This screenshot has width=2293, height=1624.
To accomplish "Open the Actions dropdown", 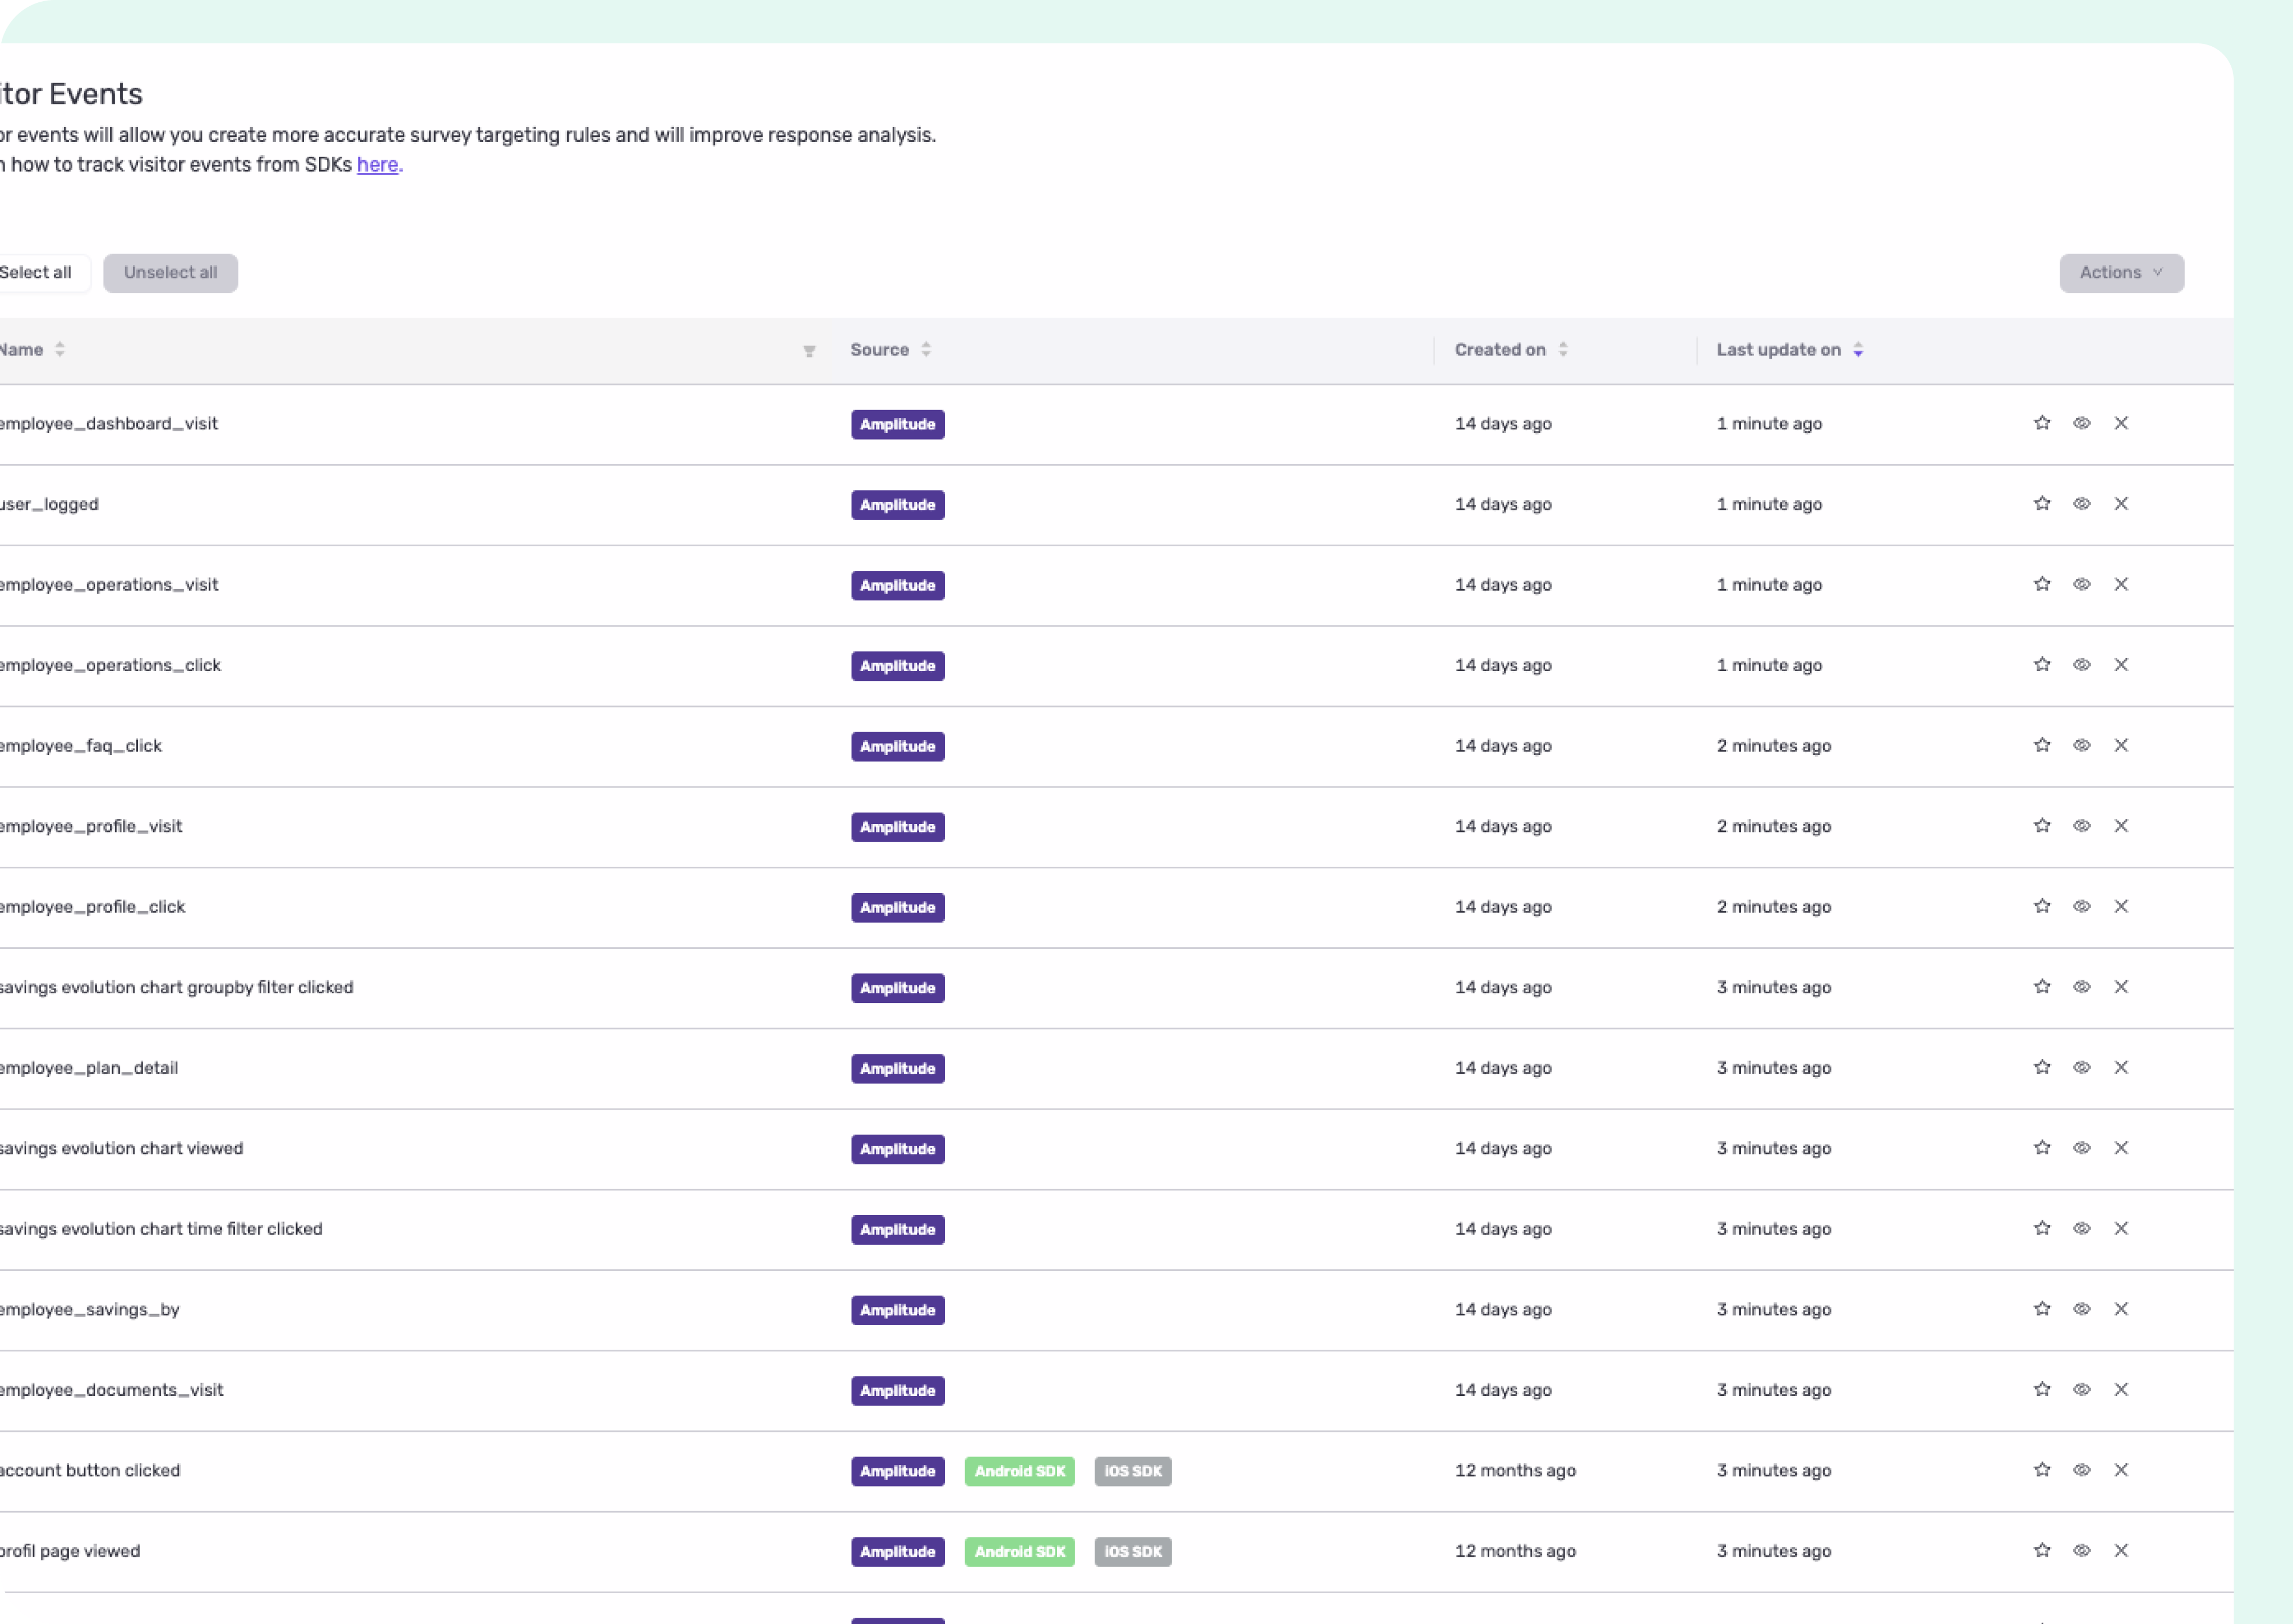I will click(2121, 272).
